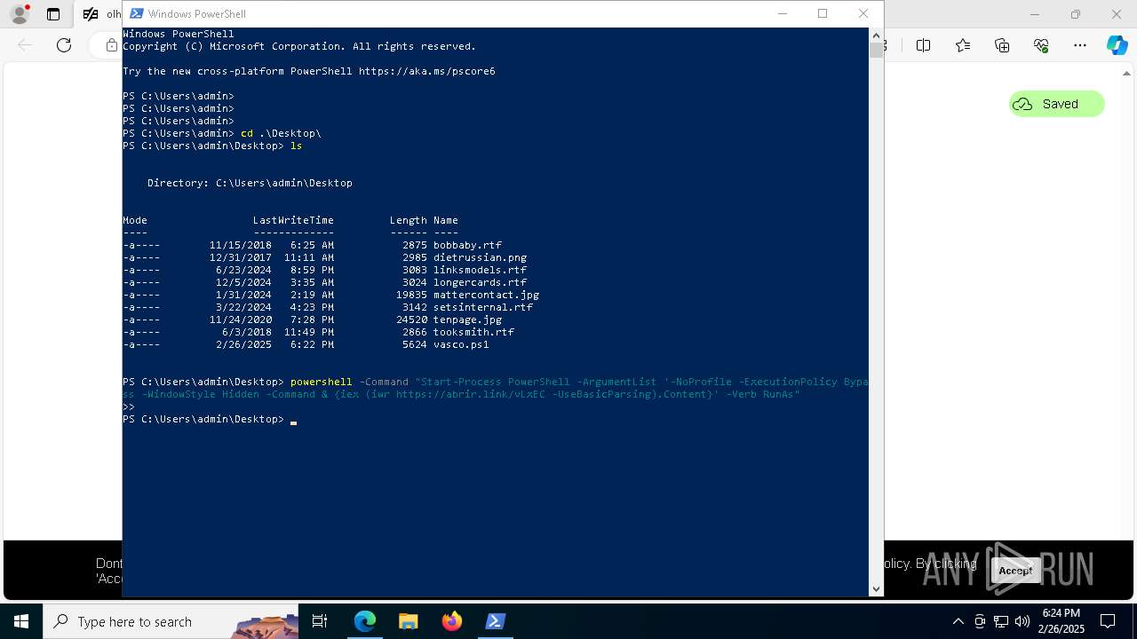Click the Length column header
The image size is (1137, 639).
(x=409, y=220)
